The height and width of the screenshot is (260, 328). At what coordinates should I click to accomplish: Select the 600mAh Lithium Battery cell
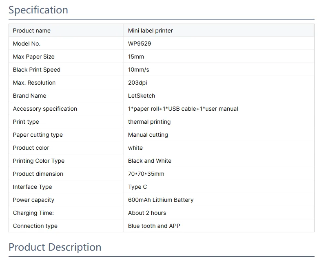point(219,200)
